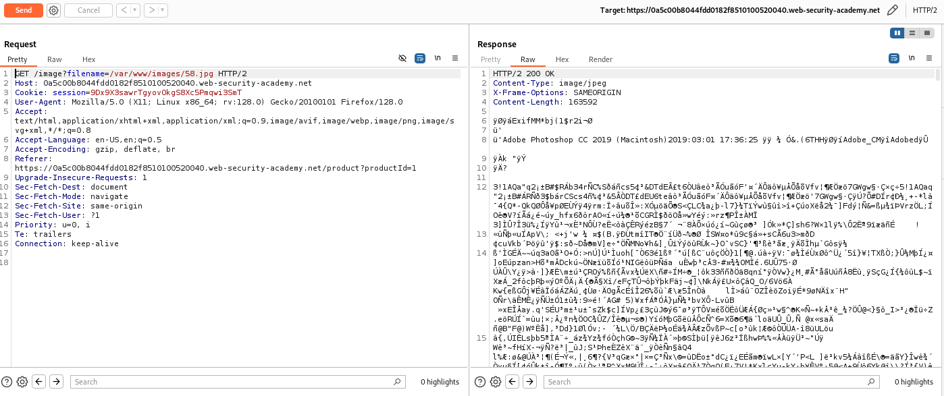The image size is (944, 396).
Task: Click the Content-Length: 163592 line
Action: pos(545,102)
